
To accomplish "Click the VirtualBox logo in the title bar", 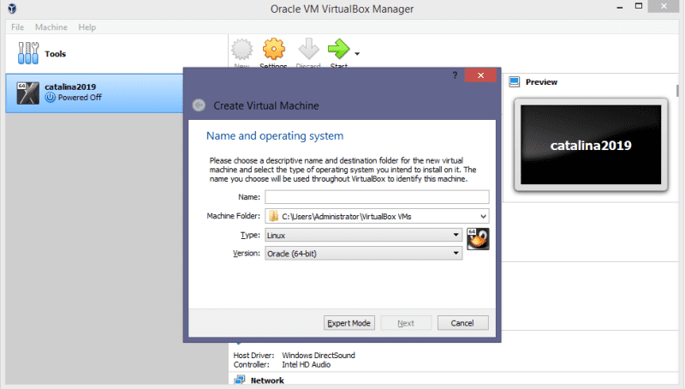I will click(12, 9).
